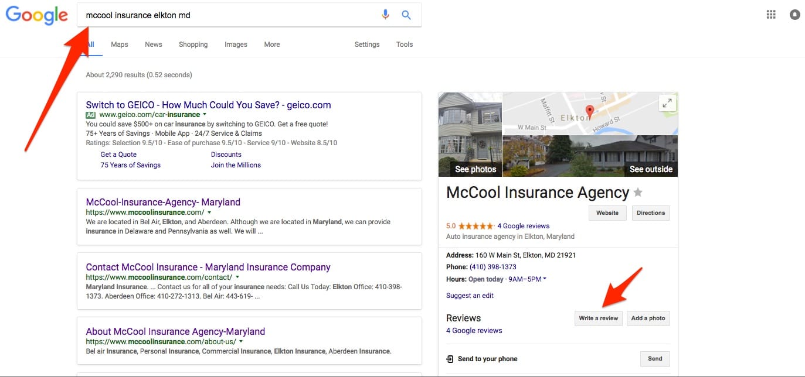Viewport: 805px width, 377px height.
Task: Click Suggest an edit
Action: pos(470,296)
